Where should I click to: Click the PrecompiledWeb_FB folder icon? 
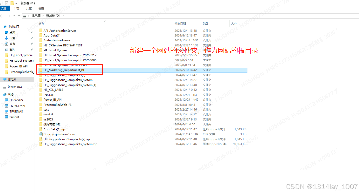(41, 105)
